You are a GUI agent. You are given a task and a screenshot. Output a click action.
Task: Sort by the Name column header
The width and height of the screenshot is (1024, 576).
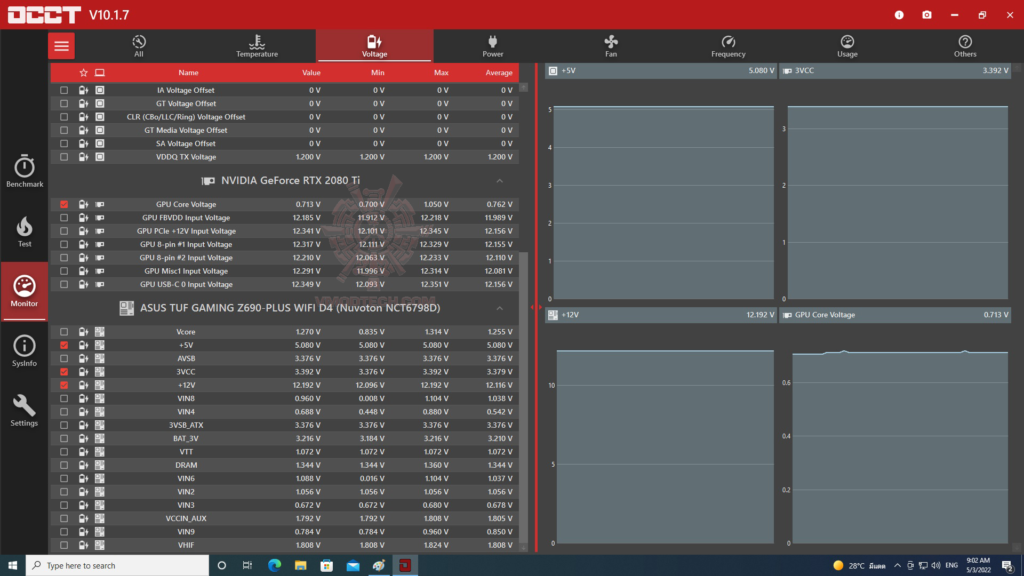coord(188,73)
